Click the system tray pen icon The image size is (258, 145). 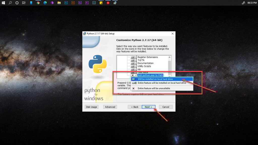[243, 3]
